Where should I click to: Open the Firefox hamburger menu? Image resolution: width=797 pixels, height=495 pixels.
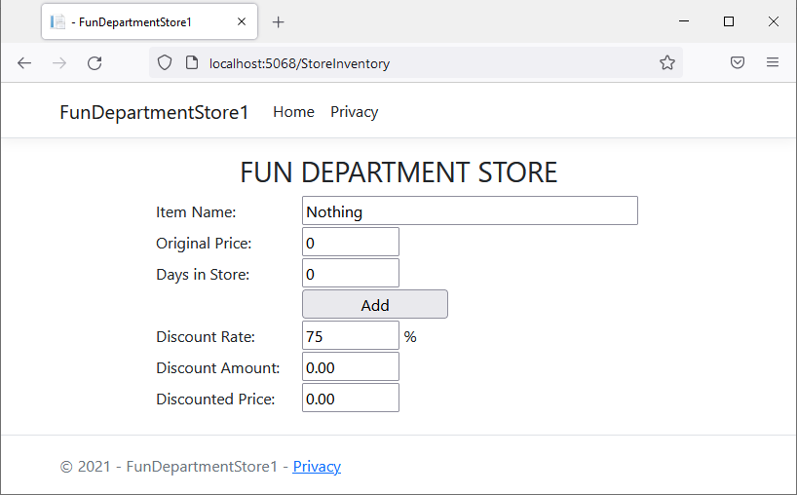[772, 62]
